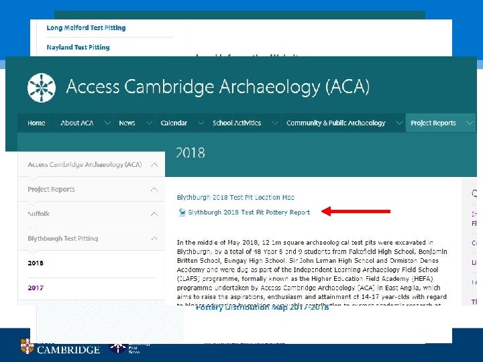
Task: Open the About ACA menu
Action: (77, 123)
